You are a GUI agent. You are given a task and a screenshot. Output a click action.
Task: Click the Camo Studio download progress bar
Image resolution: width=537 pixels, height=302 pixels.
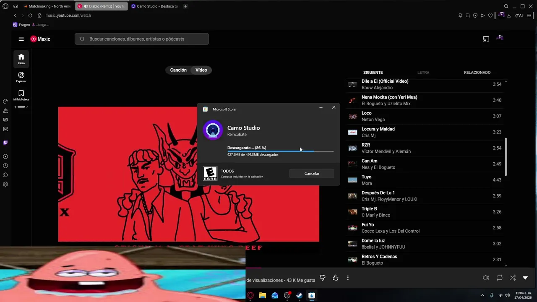[x=280, y=151]
